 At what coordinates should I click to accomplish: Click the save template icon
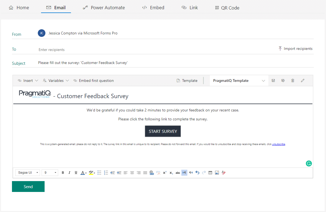[273, 81]
